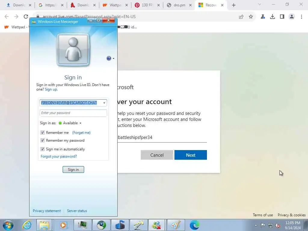
Task: Open network status tray icon
Action: (x=270, y=225)
